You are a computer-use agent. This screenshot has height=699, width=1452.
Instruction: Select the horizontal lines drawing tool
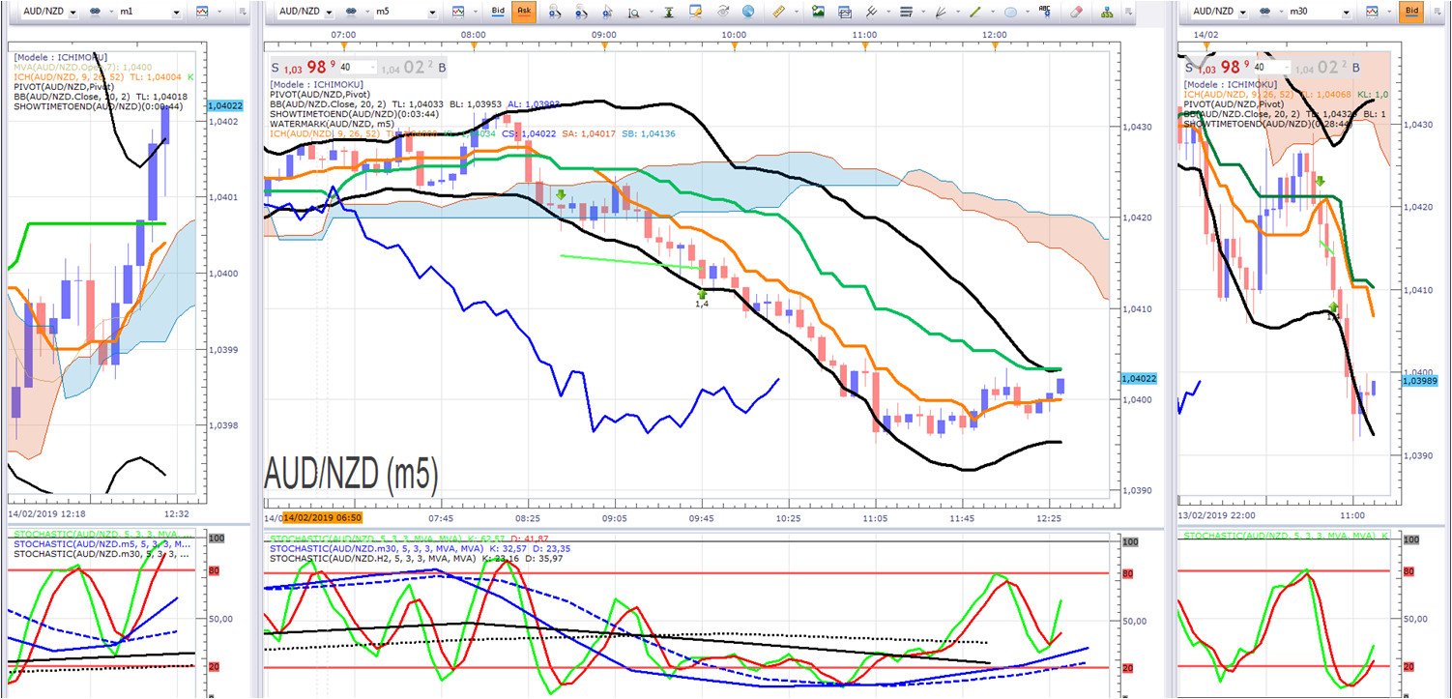click(x=906, y=12)
